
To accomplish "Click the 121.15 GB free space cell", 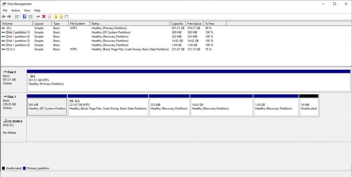I will click(194, 49).
